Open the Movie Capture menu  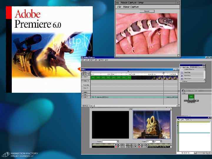coord(131,7)
